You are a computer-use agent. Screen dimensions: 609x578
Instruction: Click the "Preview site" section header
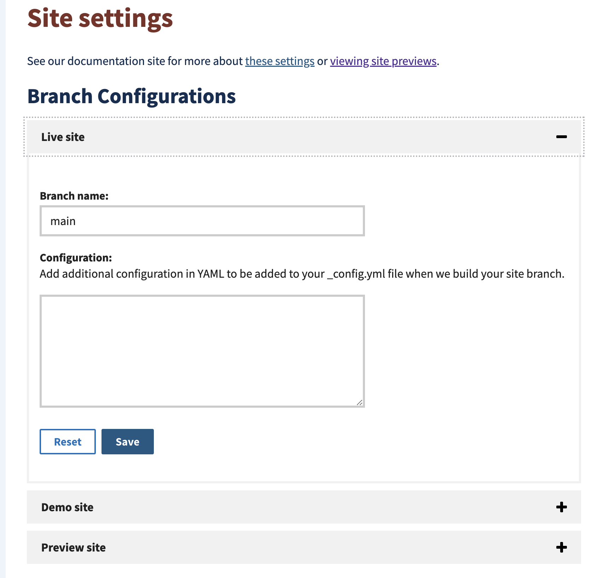click(x=73, y=547)
